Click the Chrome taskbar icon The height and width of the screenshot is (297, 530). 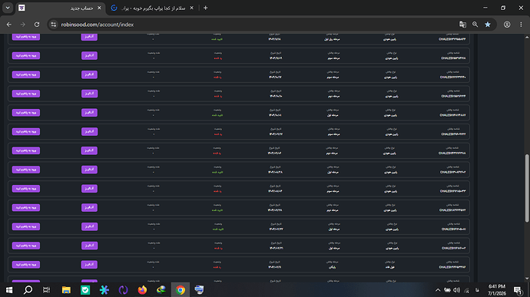point(181,290)
